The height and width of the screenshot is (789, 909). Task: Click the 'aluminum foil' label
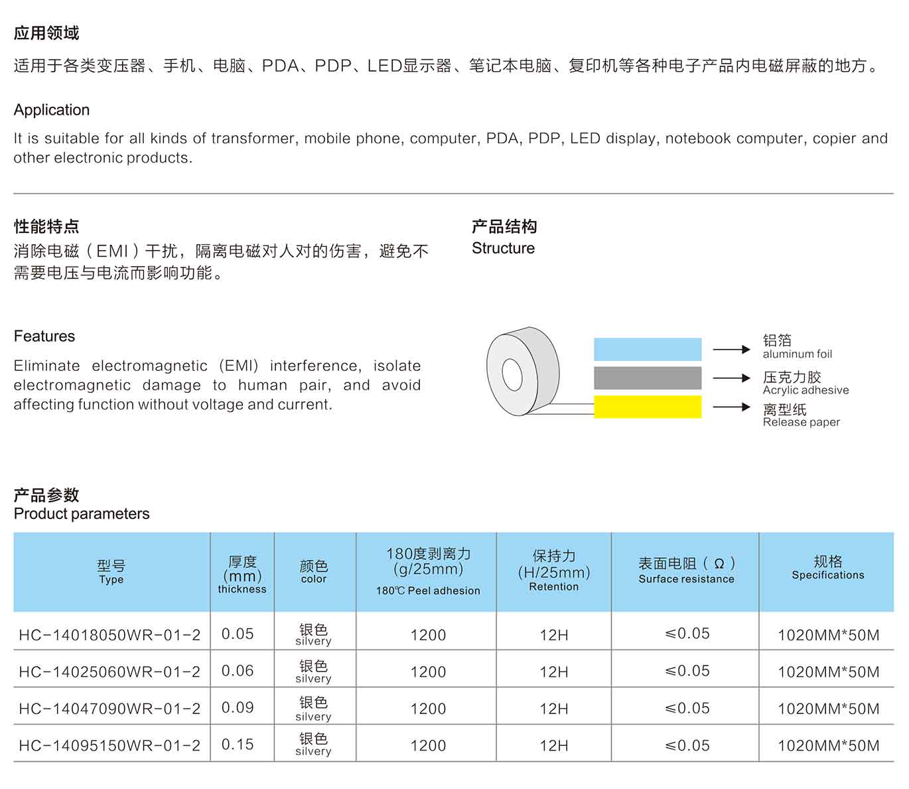(x=797, y=354)
